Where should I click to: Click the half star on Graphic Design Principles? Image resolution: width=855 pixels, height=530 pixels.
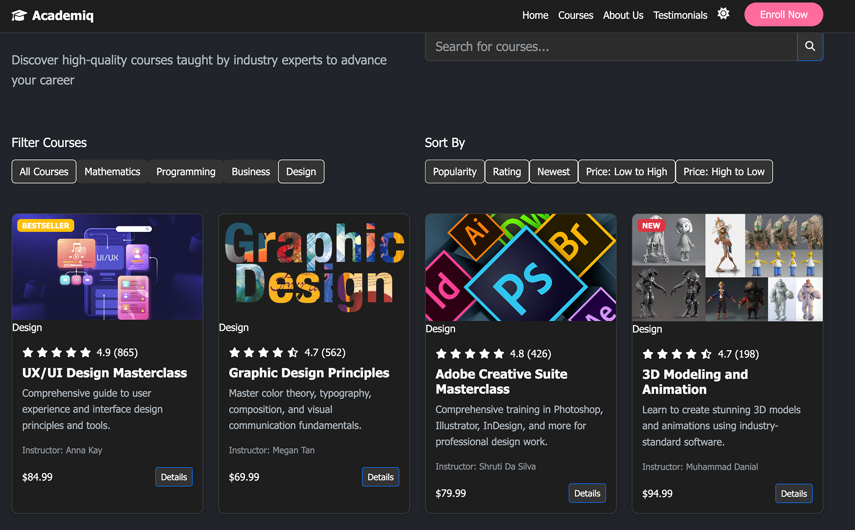(293, 353)
